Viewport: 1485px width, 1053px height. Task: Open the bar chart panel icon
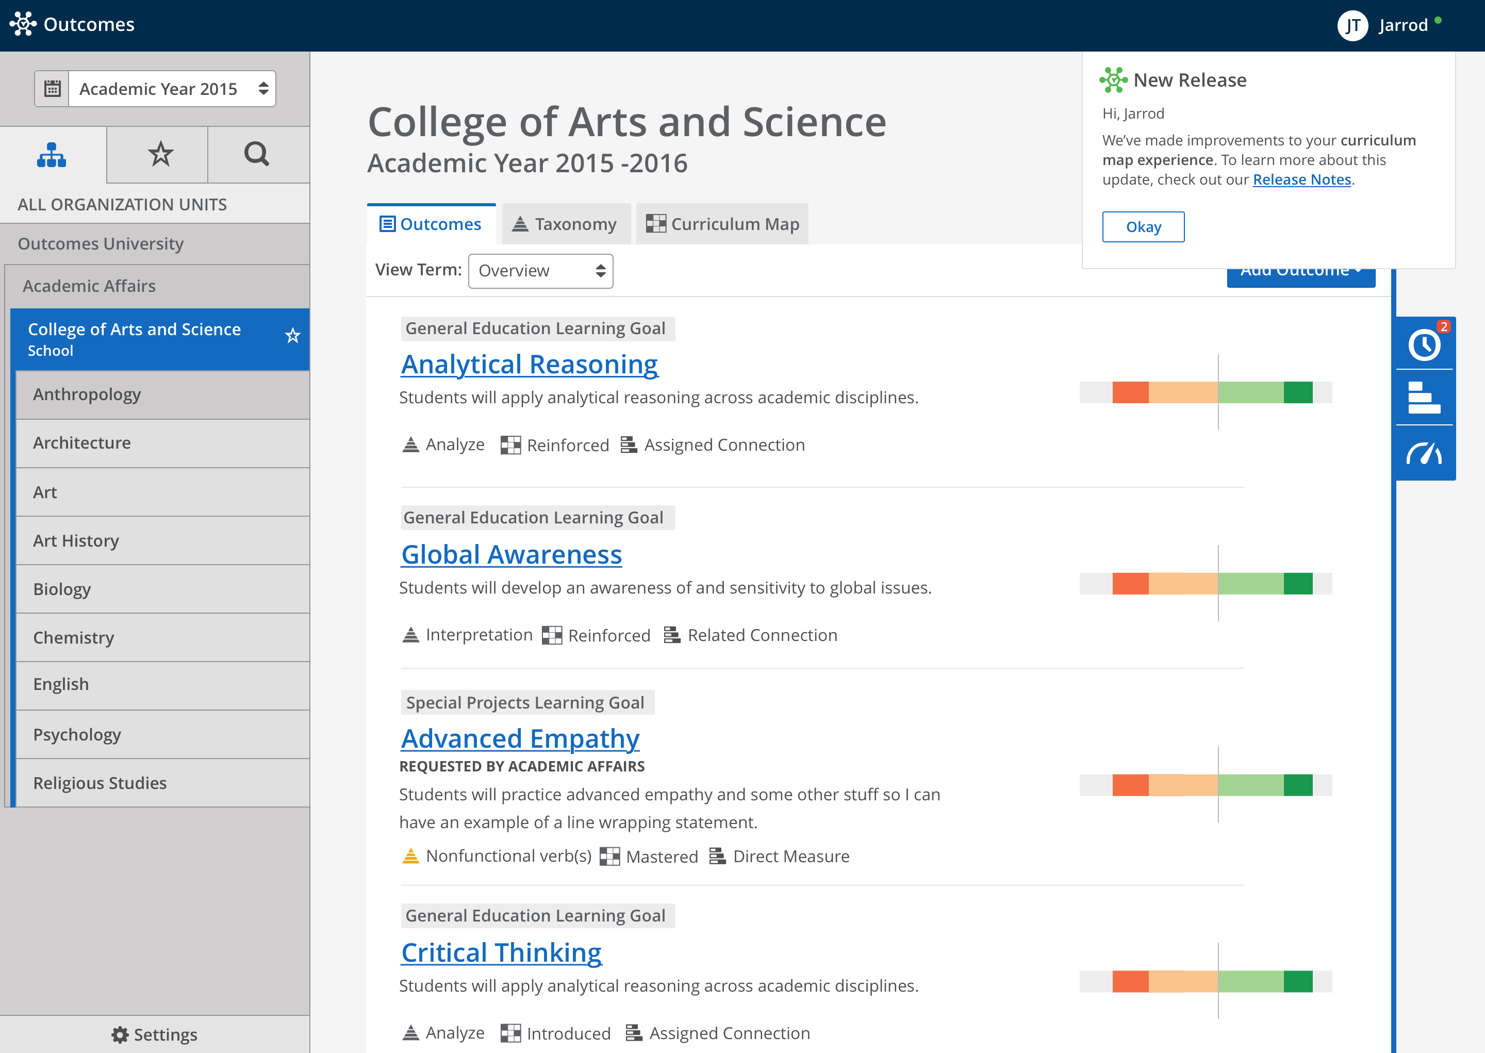point(1424,398)
